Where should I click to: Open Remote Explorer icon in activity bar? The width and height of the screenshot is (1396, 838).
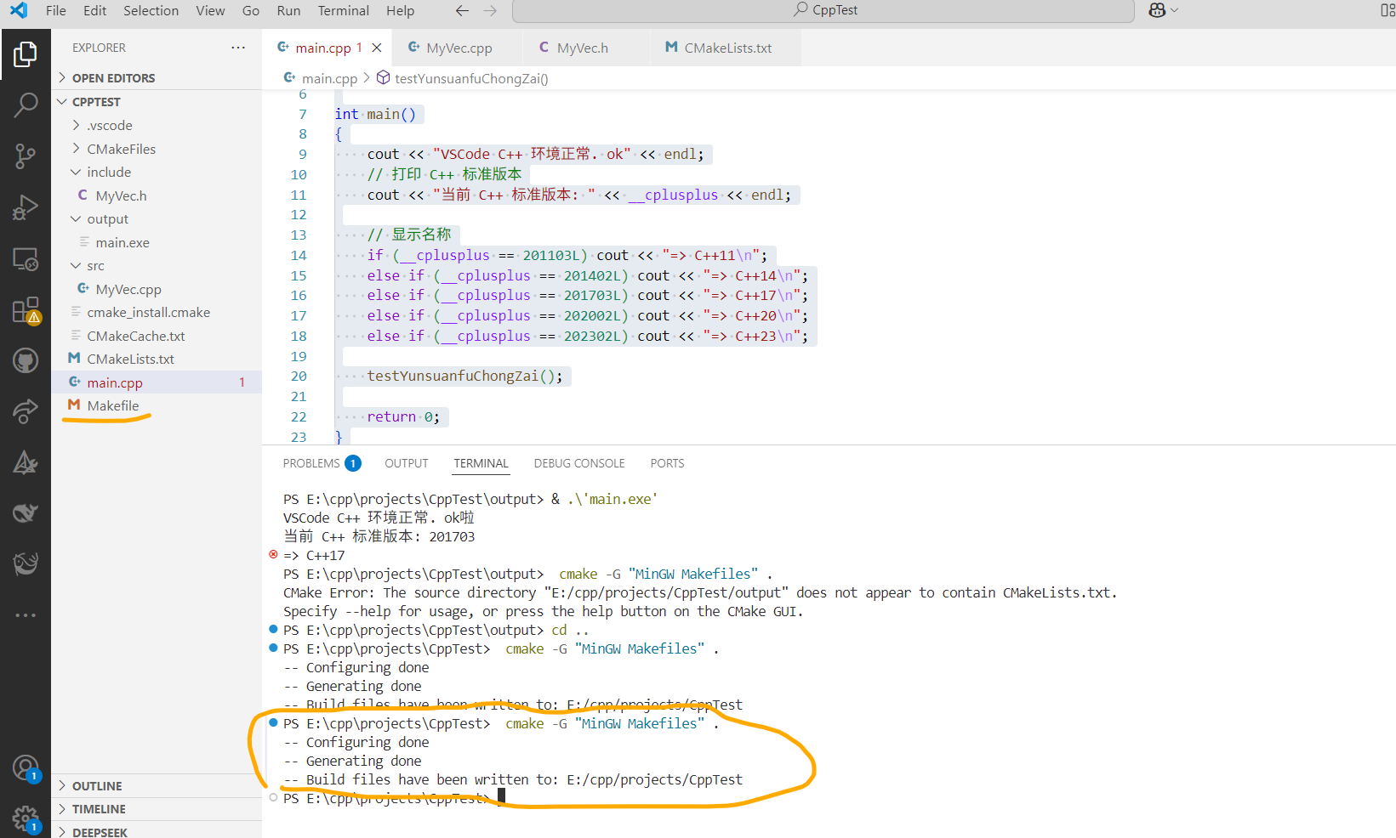tap(26, 259)
